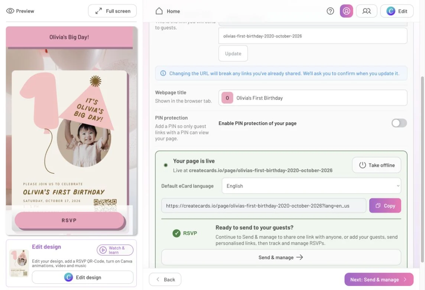Click the info icon in URL warning
Viewport: 425px width, 290px height.
point(163,74)
